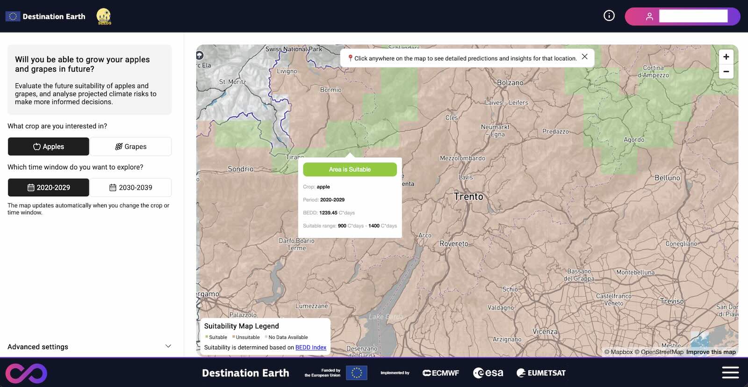
Task: Click Bolzano on the map
Action: coord(510,83)
